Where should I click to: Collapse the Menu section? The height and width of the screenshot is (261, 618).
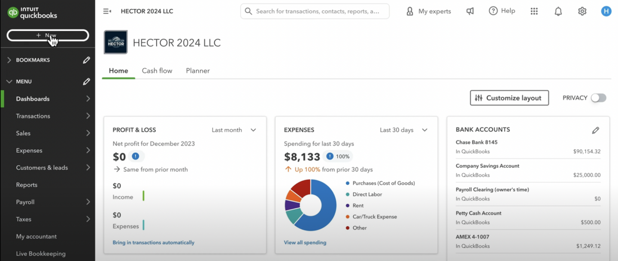pos(9,82)
